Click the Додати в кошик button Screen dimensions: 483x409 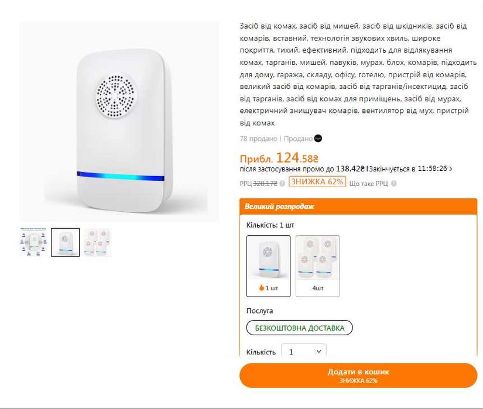coord(358,375)
